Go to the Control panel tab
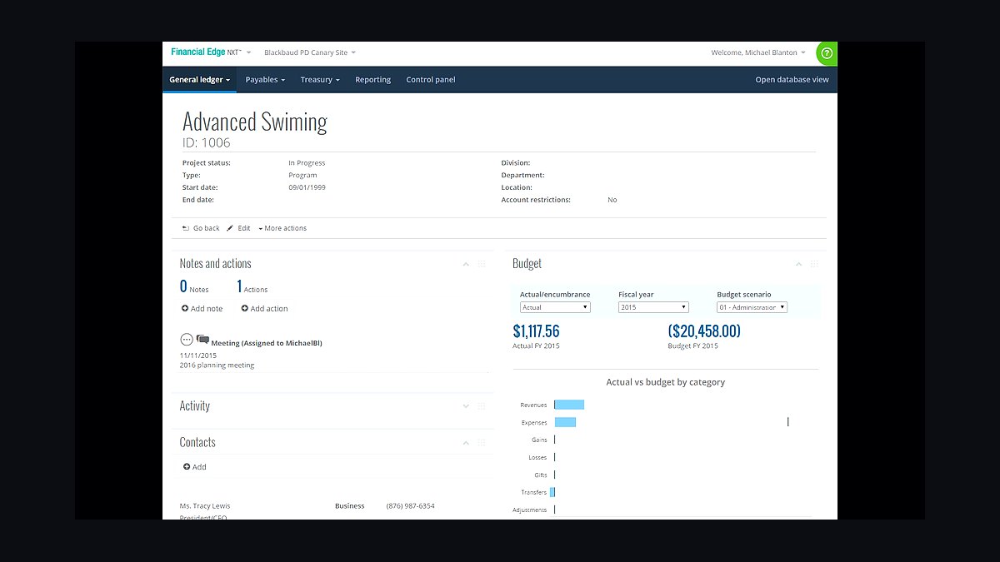Viewport: 1000px width, 562px height. coord(431,80)
